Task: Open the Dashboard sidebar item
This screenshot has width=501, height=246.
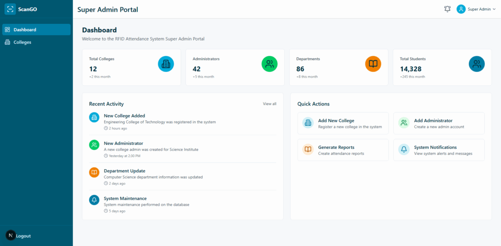Action: click(x=36, y=30)
